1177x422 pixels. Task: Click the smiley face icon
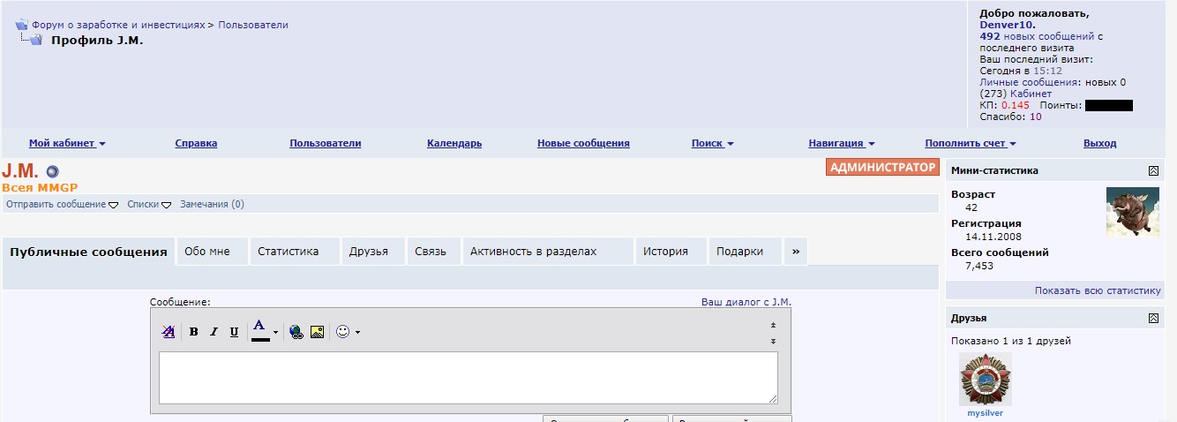[x=342, y=332]
